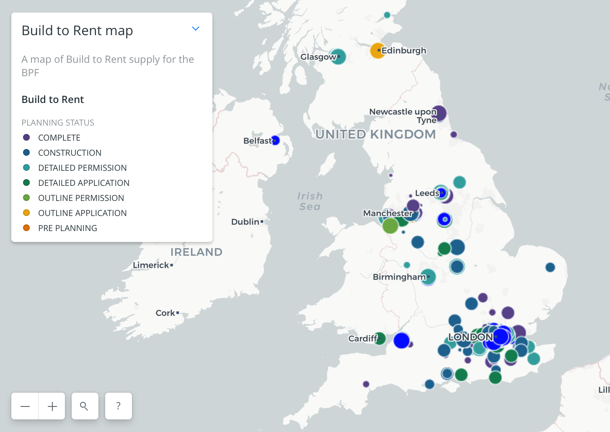
Task: Click the purple COMPLETE legend swatch
Action: coord(26,138)
